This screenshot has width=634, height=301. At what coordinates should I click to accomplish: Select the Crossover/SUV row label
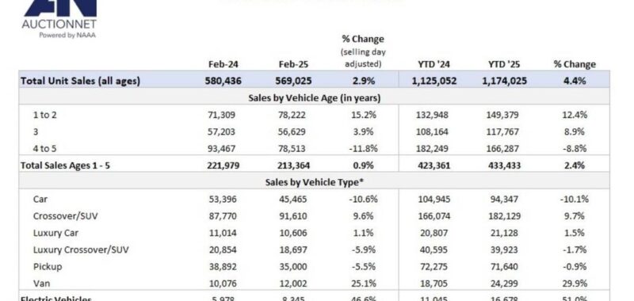point(66,216)
